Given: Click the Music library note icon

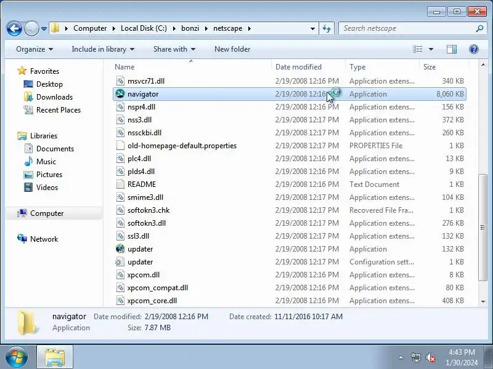Looking at the screenshot, I should tap(28, 161).
